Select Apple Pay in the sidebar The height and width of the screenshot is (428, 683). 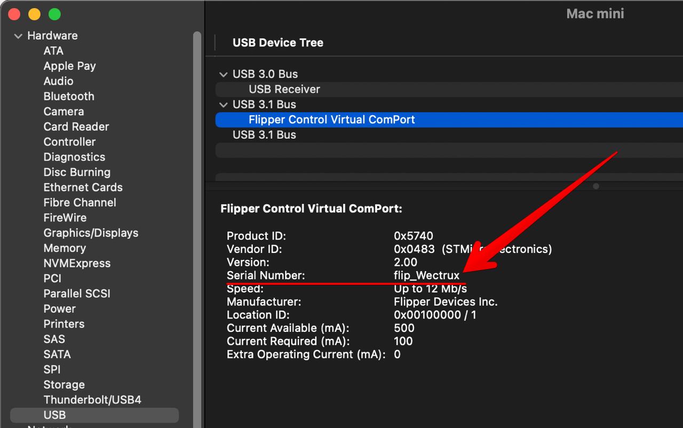coord(69,66)
